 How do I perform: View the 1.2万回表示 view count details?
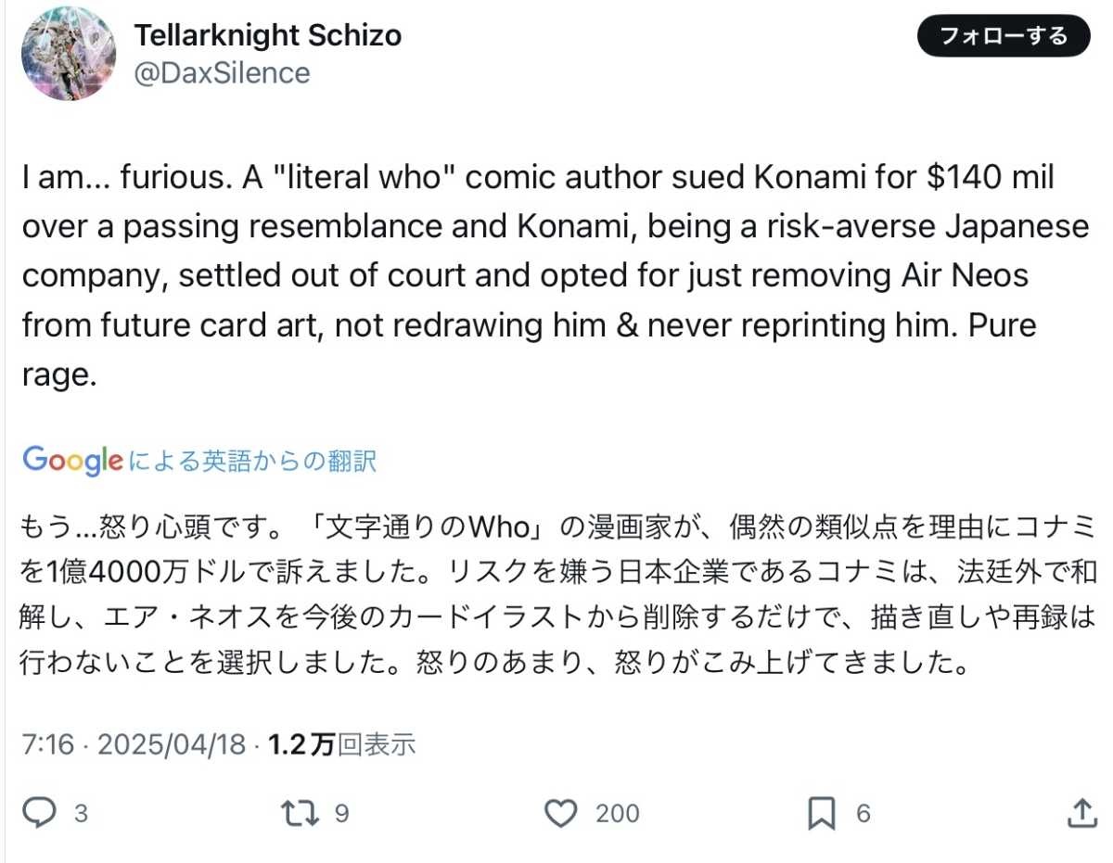coord(341,744)
